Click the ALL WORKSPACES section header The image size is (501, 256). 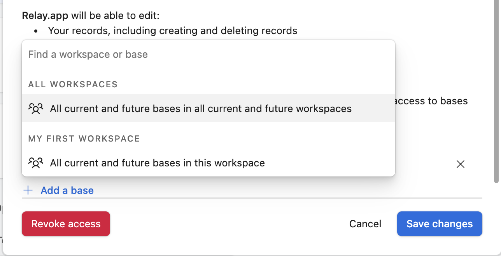click(73, 84)
